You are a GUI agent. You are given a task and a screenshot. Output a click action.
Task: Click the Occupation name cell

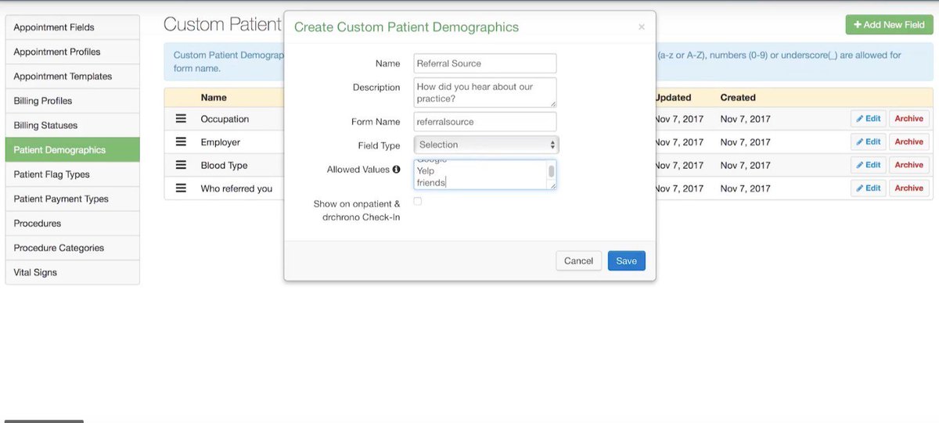225,119
